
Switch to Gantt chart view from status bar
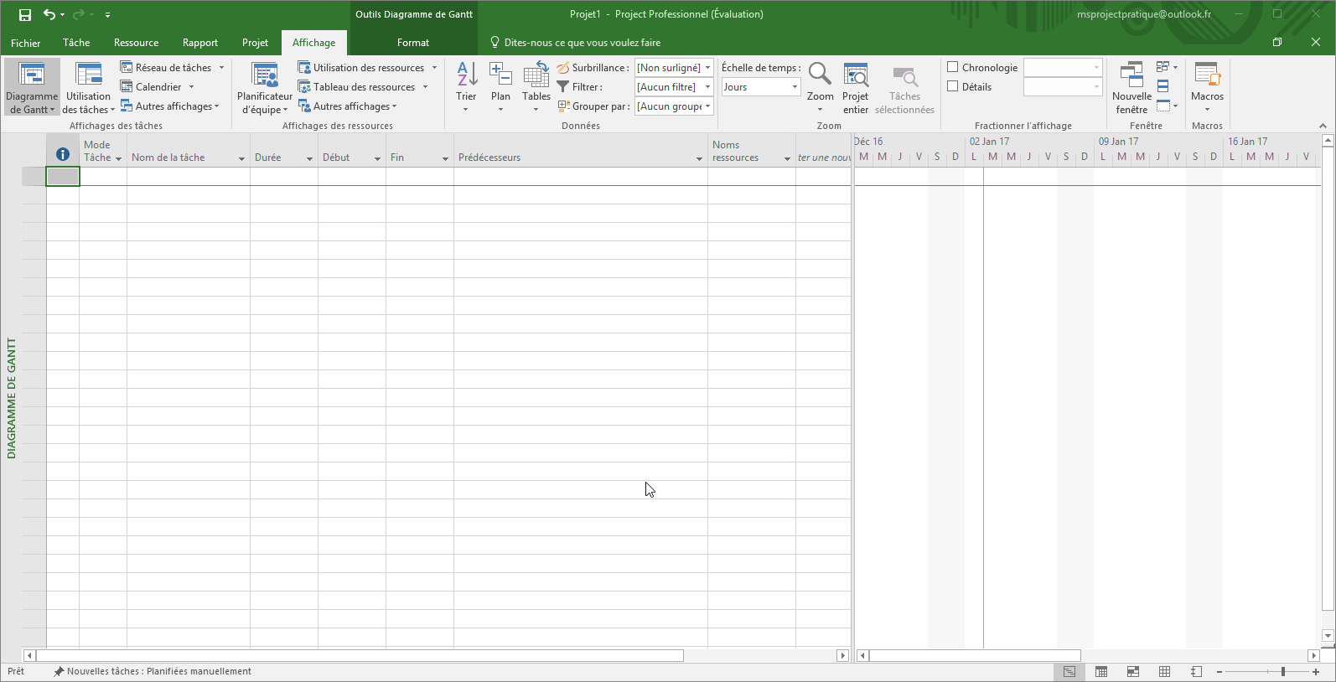coord(1069,672)
